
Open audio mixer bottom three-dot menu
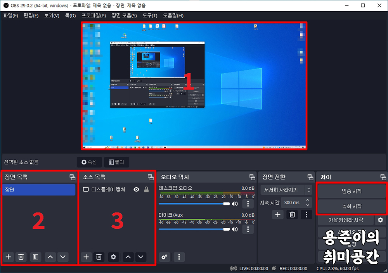179,257
